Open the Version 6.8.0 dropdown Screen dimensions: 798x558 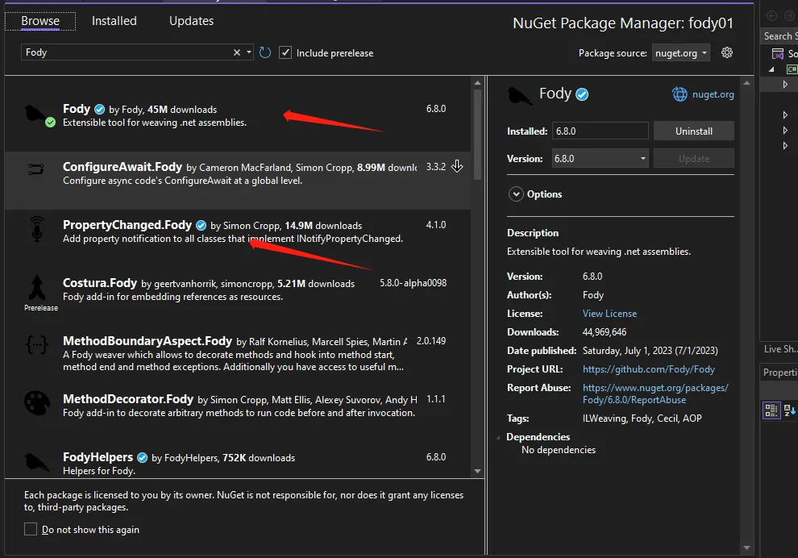tap(600, 158)
